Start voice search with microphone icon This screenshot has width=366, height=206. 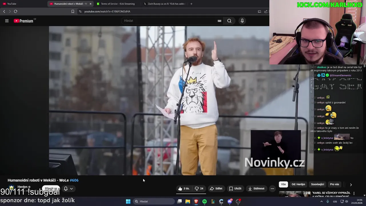242,21
